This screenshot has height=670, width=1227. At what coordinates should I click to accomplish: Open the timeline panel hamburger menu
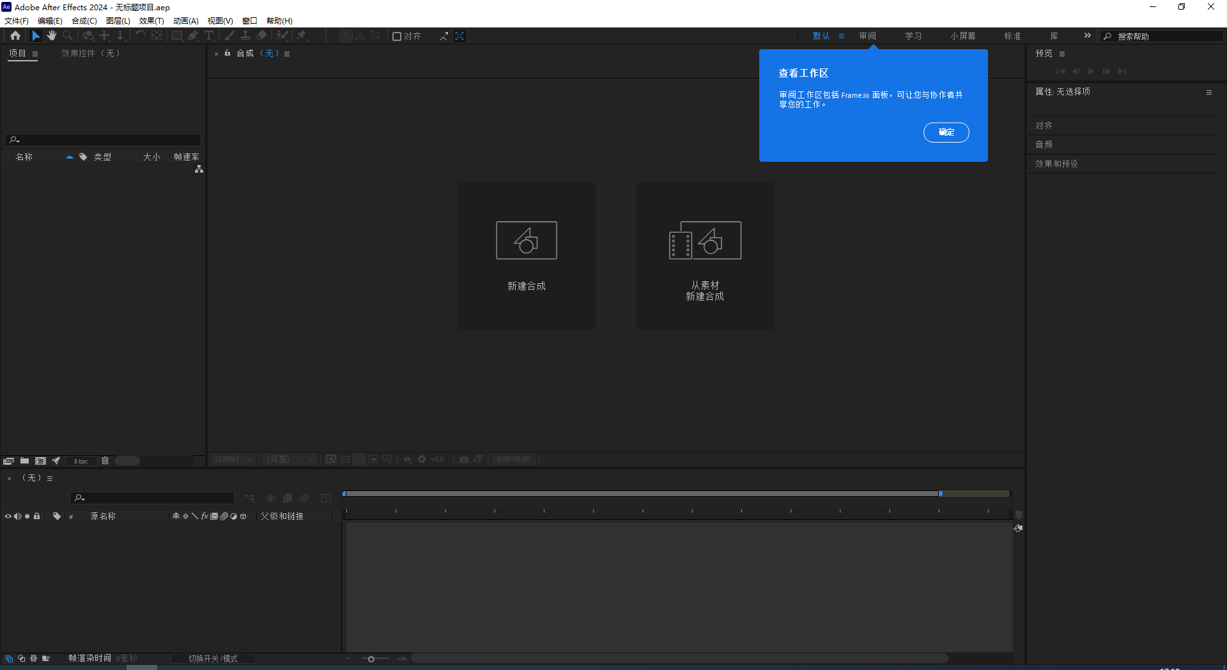point(50,478)
